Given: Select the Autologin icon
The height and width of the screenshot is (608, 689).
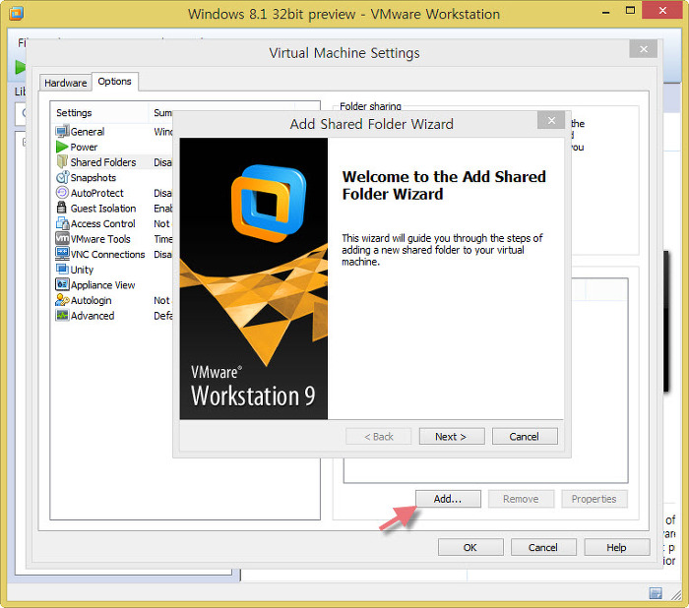Looking at the screenshot, I should pyautogui.click(x=62, y=301).
